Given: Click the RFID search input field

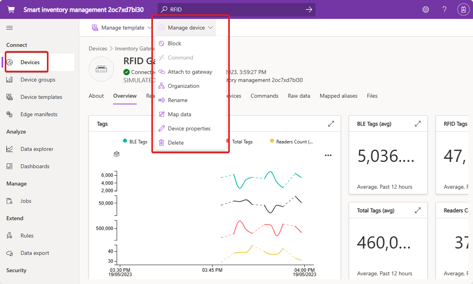Looking at the screenshot, I should coord(236,9).
